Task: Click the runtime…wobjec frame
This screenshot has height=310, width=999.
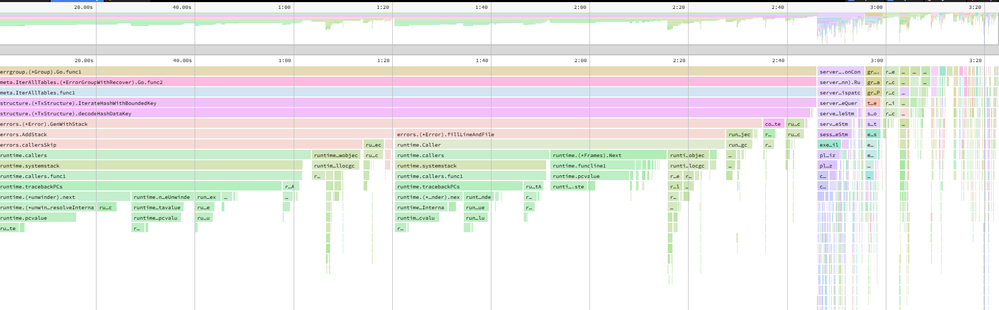Action: [336, 155]
